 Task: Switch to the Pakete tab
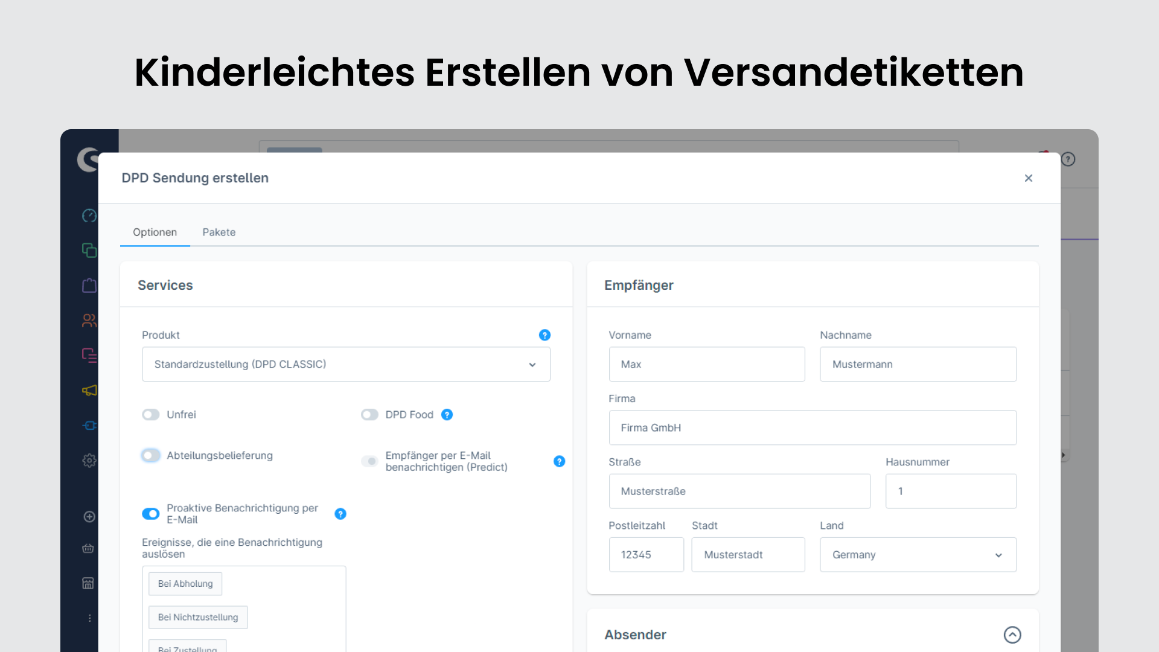(x=219, y=232)
